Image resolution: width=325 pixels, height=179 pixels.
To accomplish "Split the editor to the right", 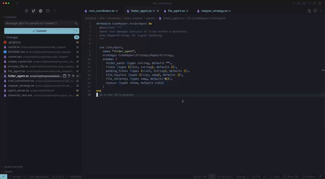I will [315, 11].
